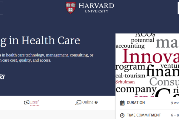Click the outlined button at top left

tap(1, 8)
